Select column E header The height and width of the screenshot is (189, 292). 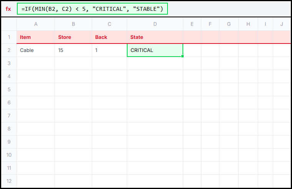click(192, 24)
